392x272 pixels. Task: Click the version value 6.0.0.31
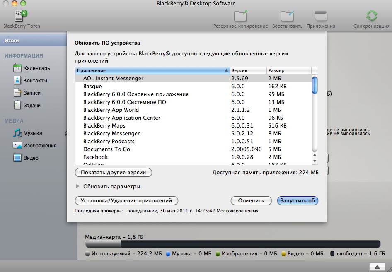(x=242, y=125)
